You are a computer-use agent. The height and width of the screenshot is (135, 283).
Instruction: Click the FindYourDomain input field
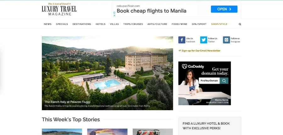click(209, 81)
